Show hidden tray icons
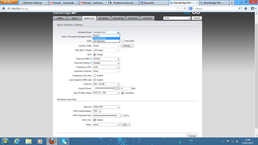The height and width of the screenshot is (145, 258). (x=223, y=141)
